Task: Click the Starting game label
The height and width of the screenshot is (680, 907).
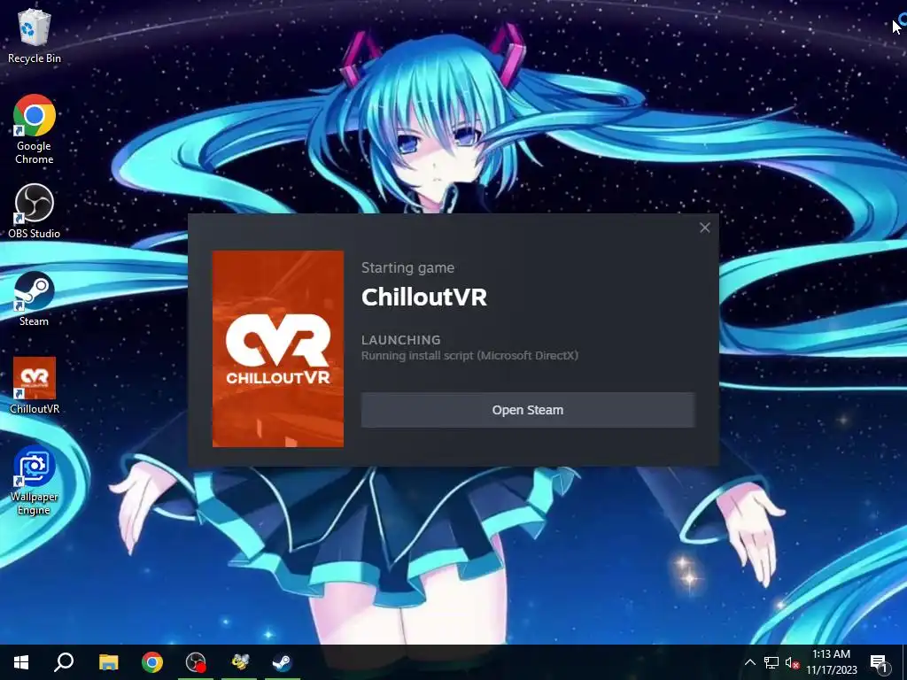Action: point(407,267)
